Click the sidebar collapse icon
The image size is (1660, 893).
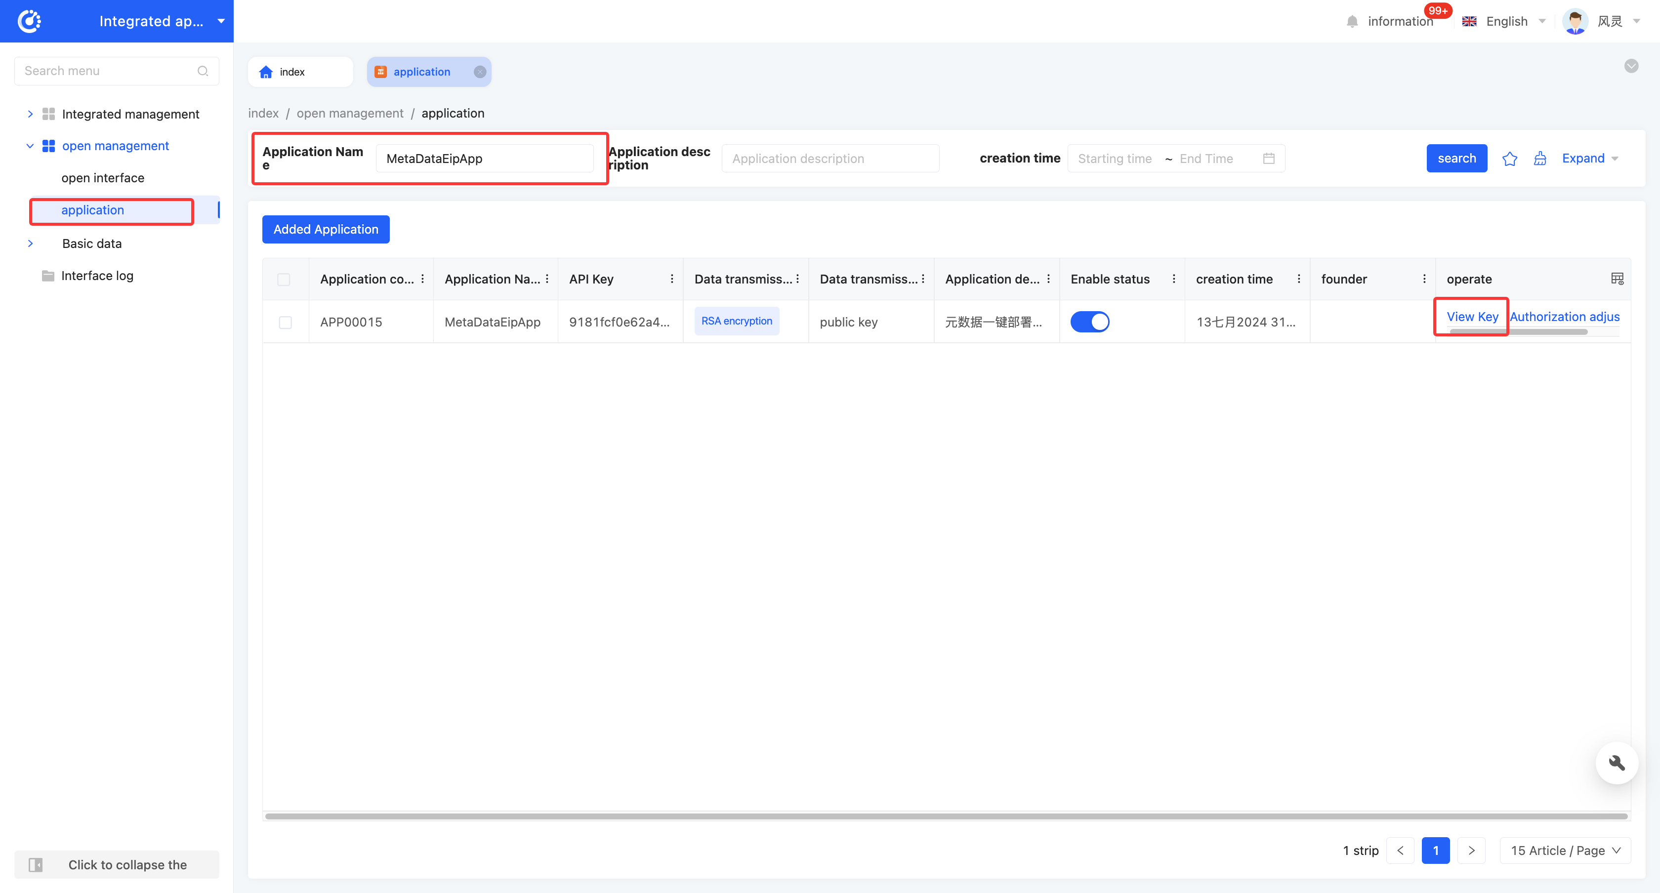[36, 865]
